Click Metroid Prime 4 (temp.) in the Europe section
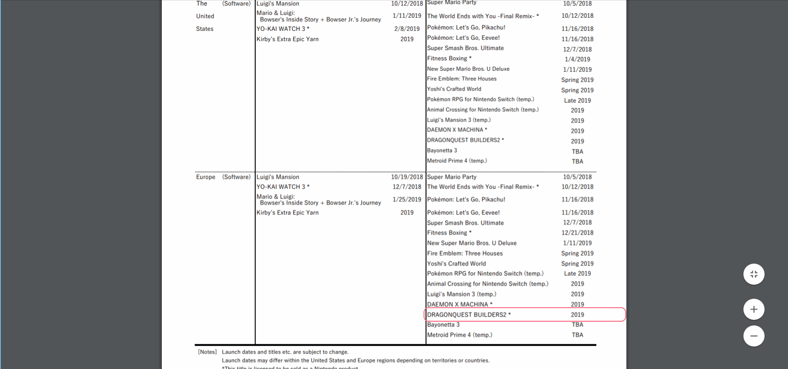Image resolution: width=788 pixels, height=369 pixels. (x=460, y=335)
